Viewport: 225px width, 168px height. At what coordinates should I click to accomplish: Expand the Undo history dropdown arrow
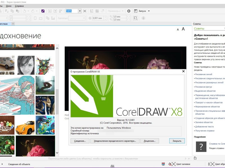click(28, 11)
